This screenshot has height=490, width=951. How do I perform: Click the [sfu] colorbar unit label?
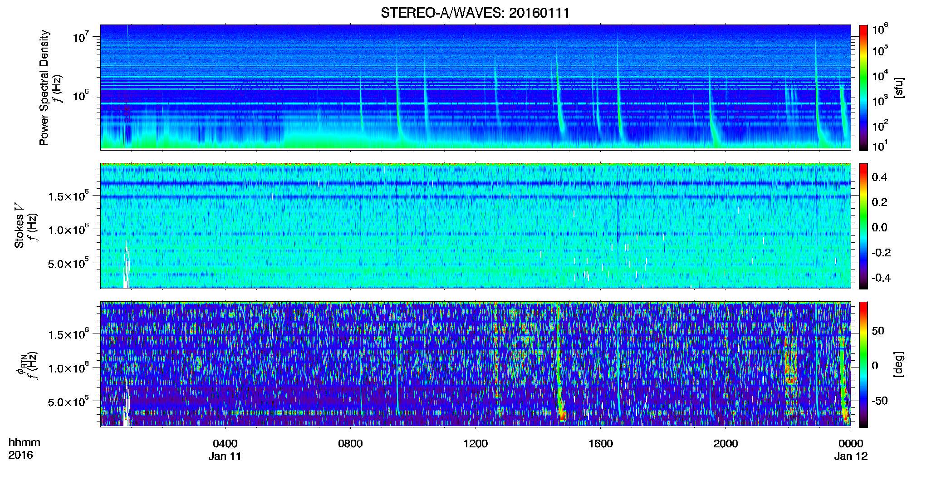(x=899, y=88)
